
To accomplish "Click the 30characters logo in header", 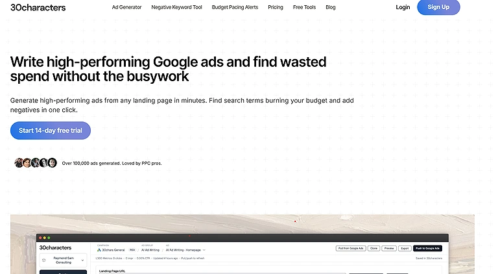I will 38,7.
